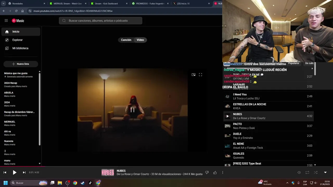The width and height of the screenshot is (333, 187).
Task: Collapse the player page with arrow
Action: (325, 172)
